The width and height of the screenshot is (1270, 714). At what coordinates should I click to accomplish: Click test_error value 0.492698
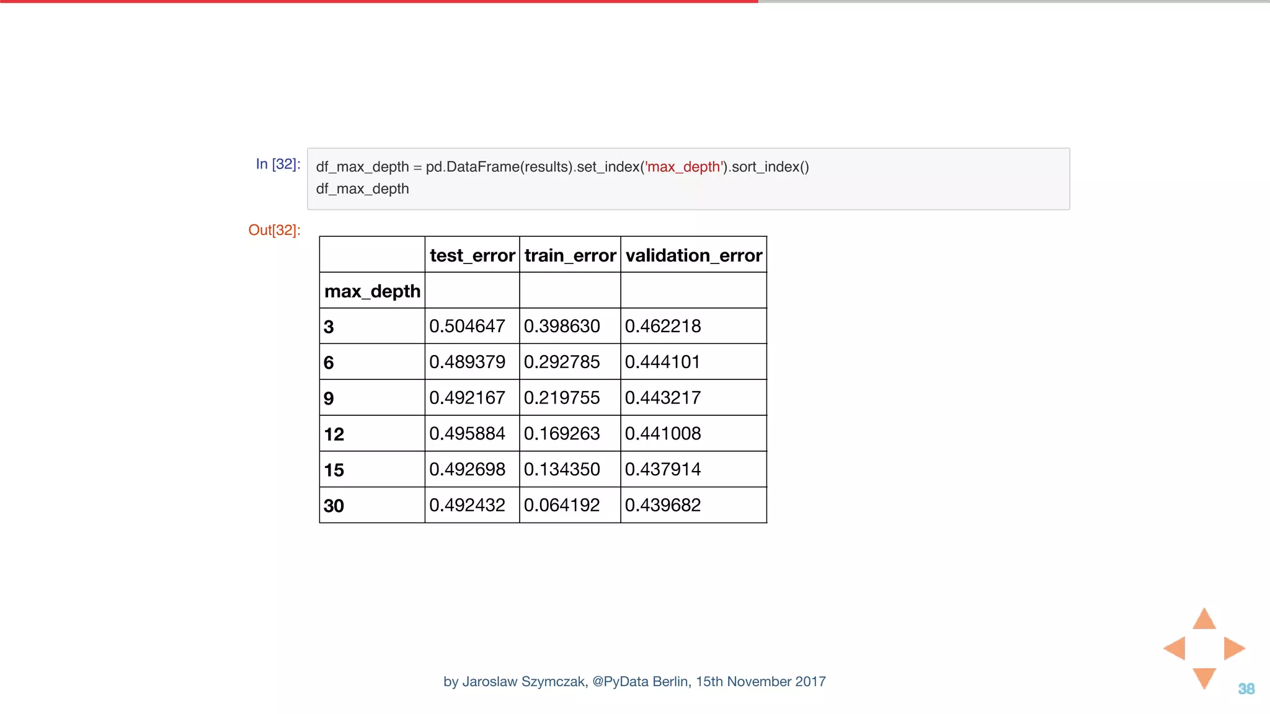click(467, 469)
